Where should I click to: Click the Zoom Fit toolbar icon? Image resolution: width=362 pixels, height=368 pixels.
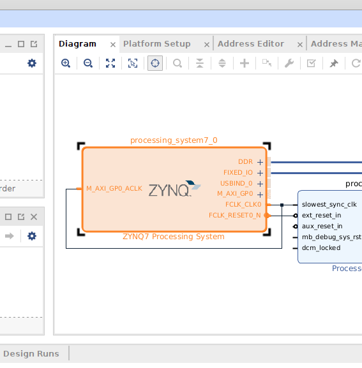click(x=110, y=63)
